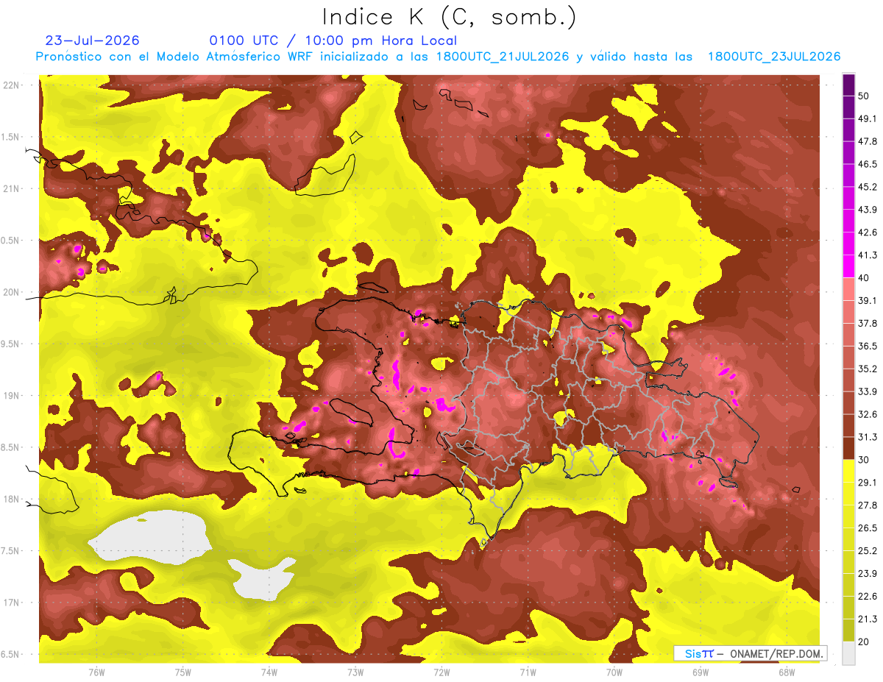This screenshot has height=682, width=883.
Task: Click the "29.1" color scale label
Action: coord(868,483)
